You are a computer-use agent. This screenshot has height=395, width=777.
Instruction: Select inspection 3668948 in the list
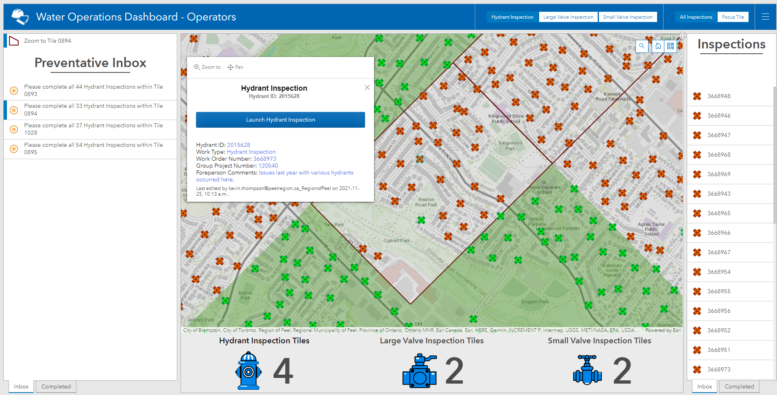730,96
